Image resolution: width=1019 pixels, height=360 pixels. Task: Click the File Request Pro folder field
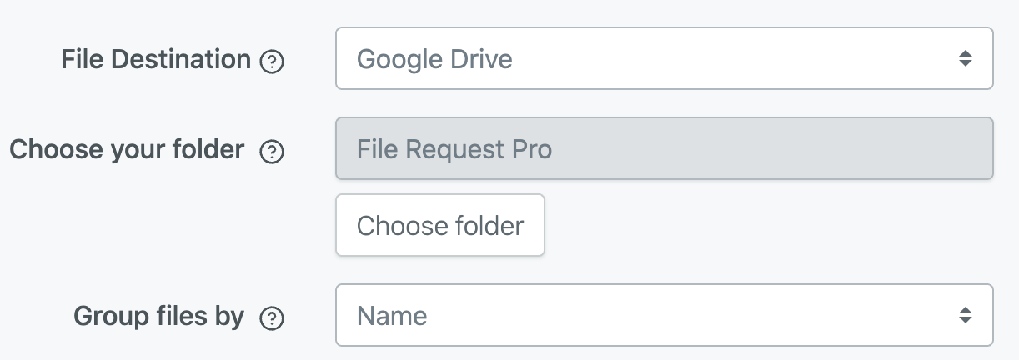[665, 148]
